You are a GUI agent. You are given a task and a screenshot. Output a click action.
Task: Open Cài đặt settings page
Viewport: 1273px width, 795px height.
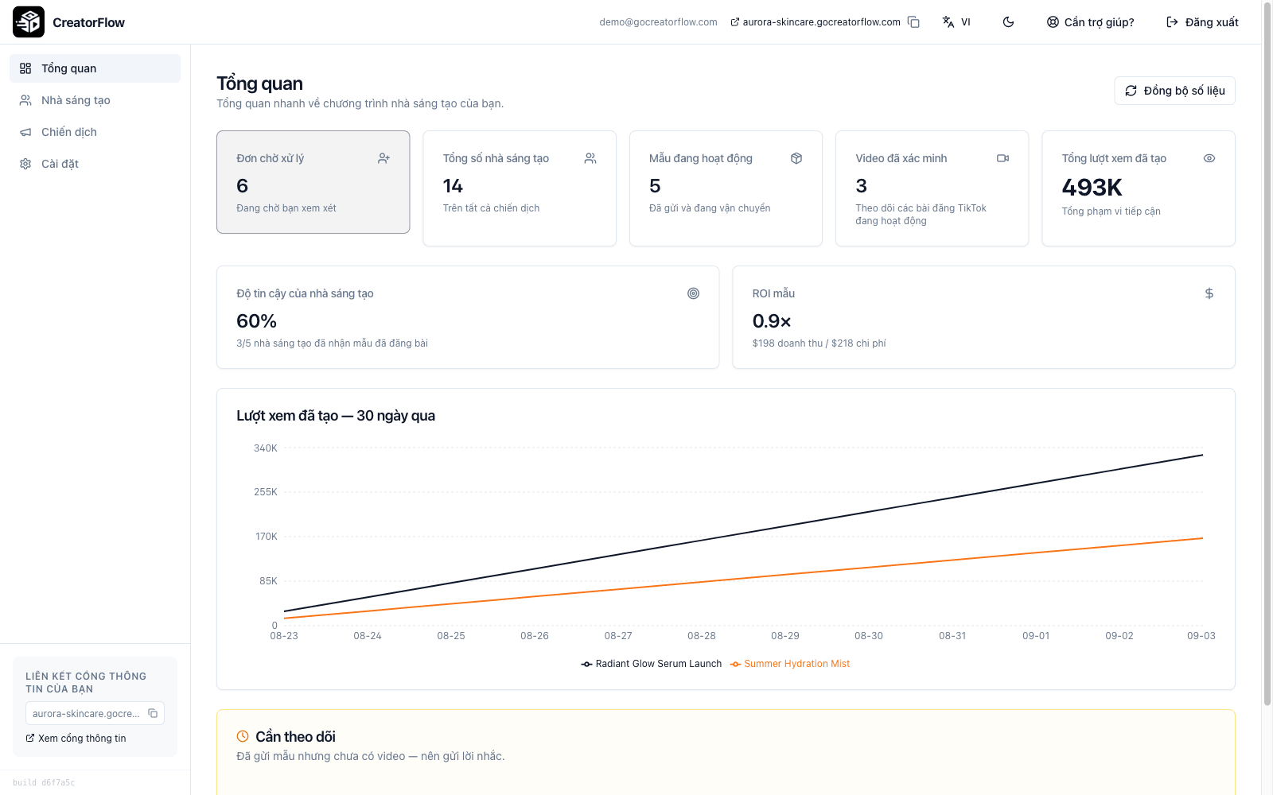point(95,164)
